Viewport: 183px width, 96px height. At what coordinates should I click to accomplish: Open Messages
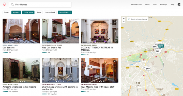[x=163, y=5]
